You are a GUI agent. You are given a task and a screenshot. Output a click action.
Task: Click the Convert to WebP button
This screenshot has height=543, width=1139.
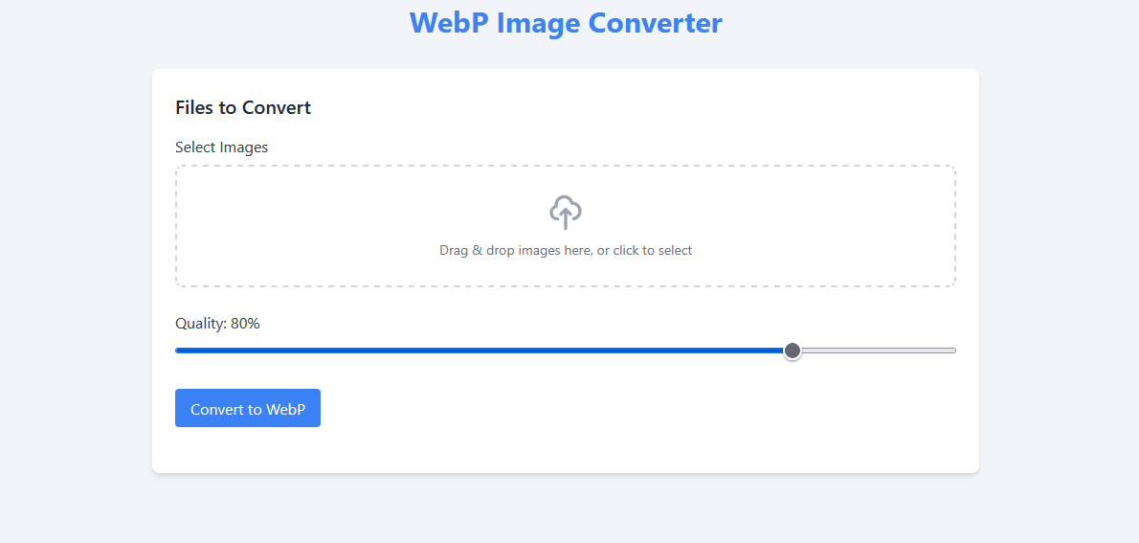(x=248, y=409)
